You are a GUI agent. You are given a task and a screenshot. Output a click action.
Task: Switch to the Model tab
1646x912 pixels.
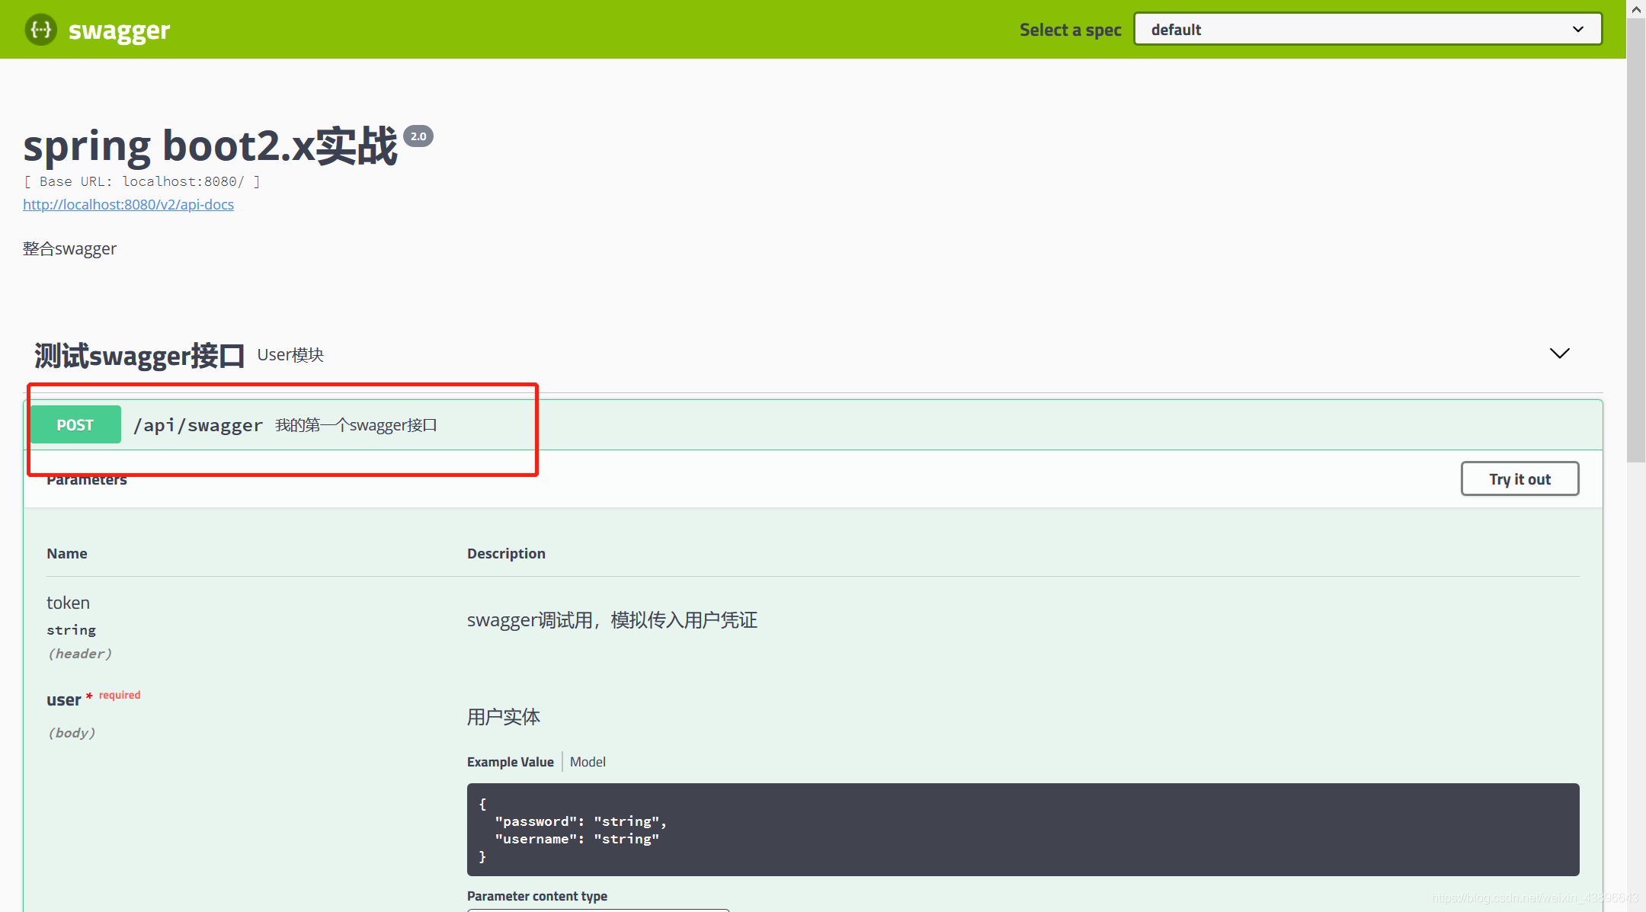click(x=588, y=762)
